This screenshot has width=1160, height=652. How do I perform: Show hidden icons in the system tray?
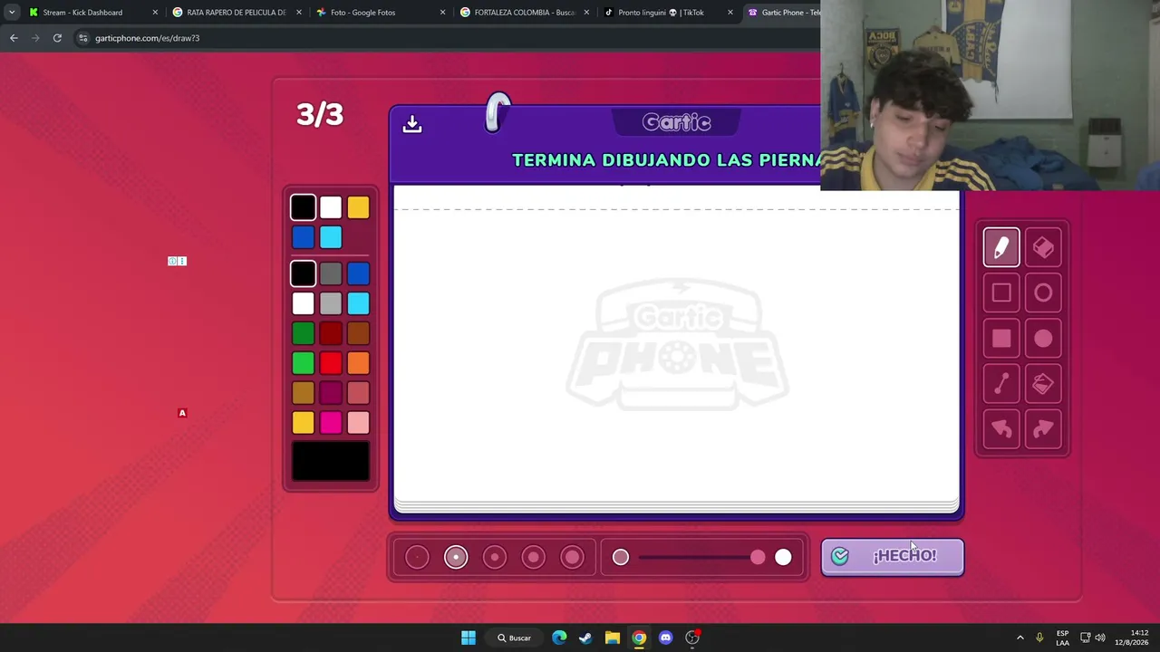pyautogui.click(x=1020, y=638)
